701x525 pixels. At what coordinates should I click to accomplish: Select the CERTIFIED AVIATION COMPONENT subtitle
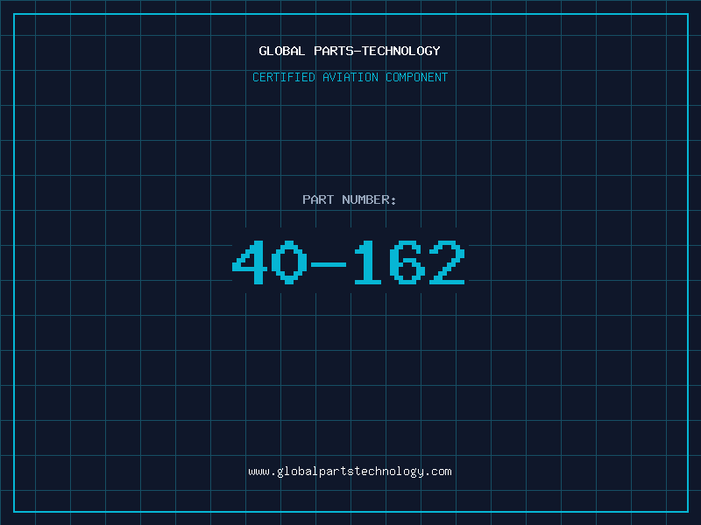coord(350,77)
